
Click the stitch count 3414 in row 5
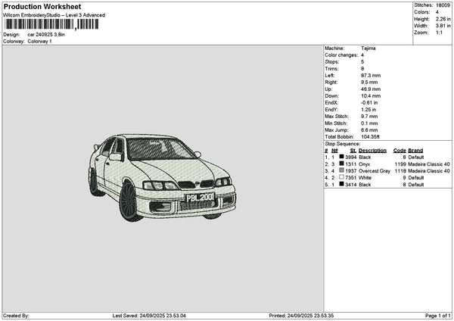pyautogui.click(x=350, y=185)
